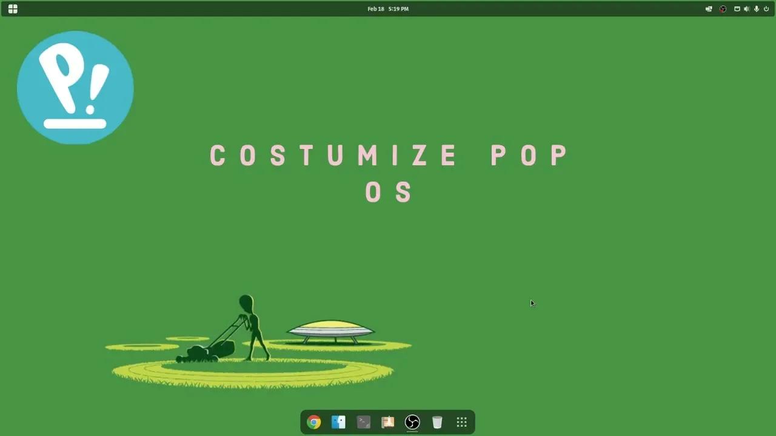Open the clock showing Feb 18 5:19 PM

click(388, 9)
